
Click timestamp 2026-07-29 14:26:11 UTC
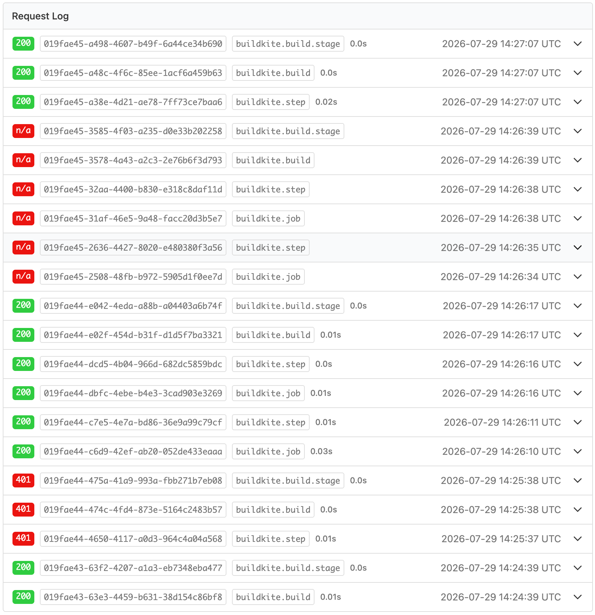coord(502,422)
